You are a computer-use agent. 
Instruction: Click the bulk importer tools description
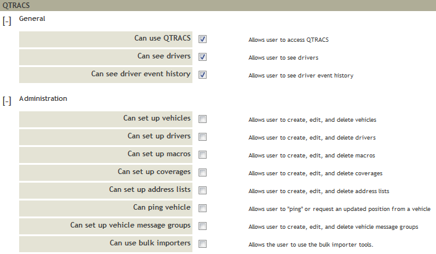point(311,245)
